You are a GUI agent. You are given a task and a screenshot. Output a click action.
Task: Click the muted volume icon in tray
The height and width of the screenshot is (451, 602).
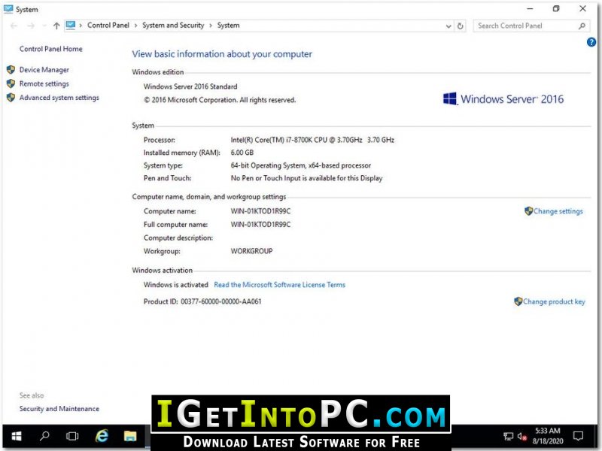pyautogui.click(x=521, y=437)
